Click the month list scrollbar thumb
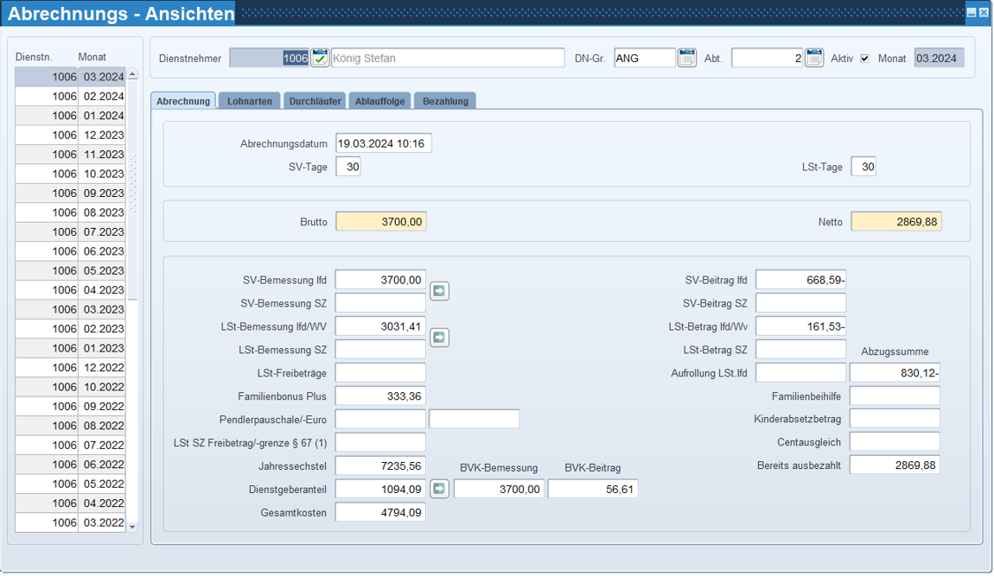994x576 pixels. click(x=132, y=189)
